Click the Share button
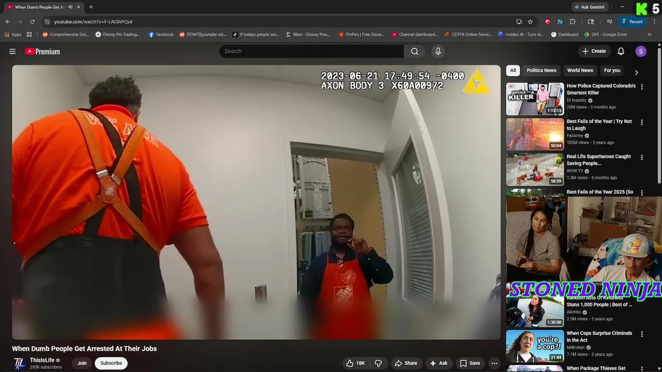This screenshot has width=662, height=372. point(406,363)
